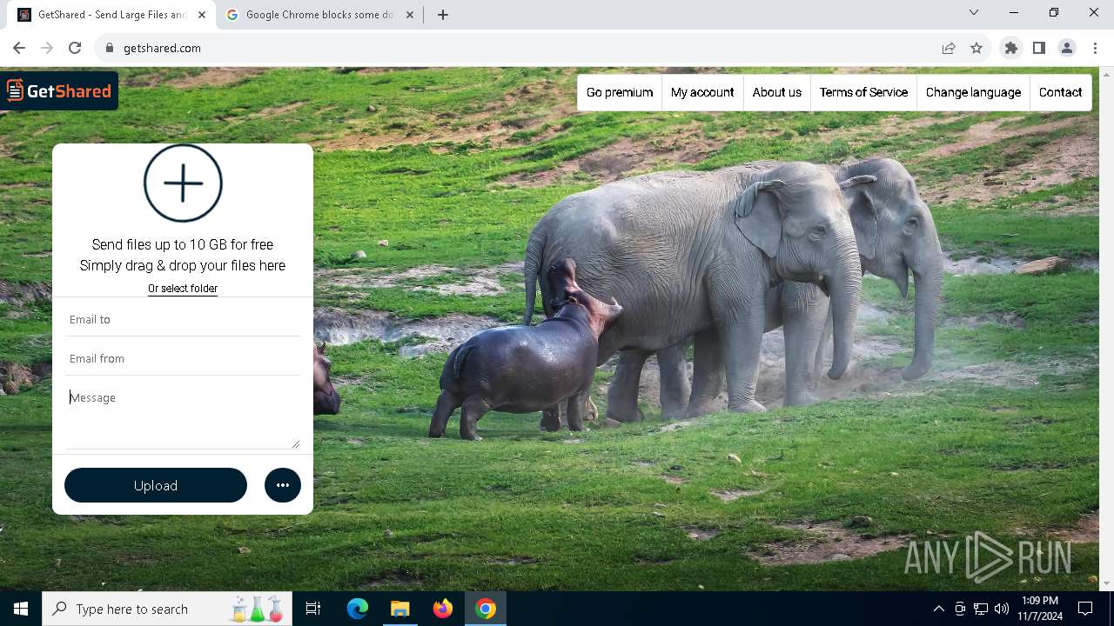This screenshot has width=1114, height=626.
Task: Focus the Email from field
Action: click(x=183, y=358)
